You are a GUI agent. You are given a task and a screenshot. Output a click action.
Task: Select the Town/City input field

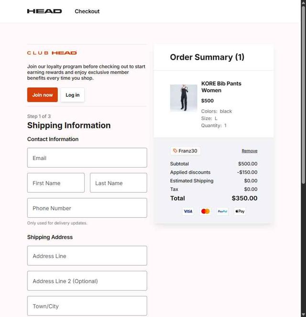pyautogui.click(x=87, y=306)
